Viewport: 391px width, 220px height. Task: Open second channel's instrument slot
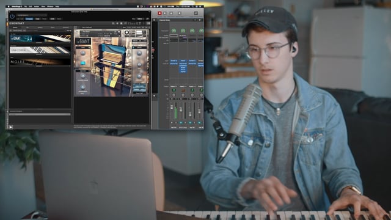point(183,61)
